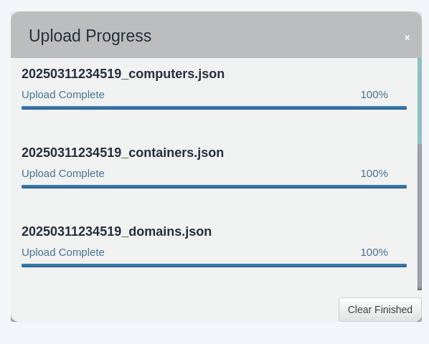The height and width of the screenshot is (344, 429).
Task: Click the domains.json progress bar
Action: tap(214, 266)
